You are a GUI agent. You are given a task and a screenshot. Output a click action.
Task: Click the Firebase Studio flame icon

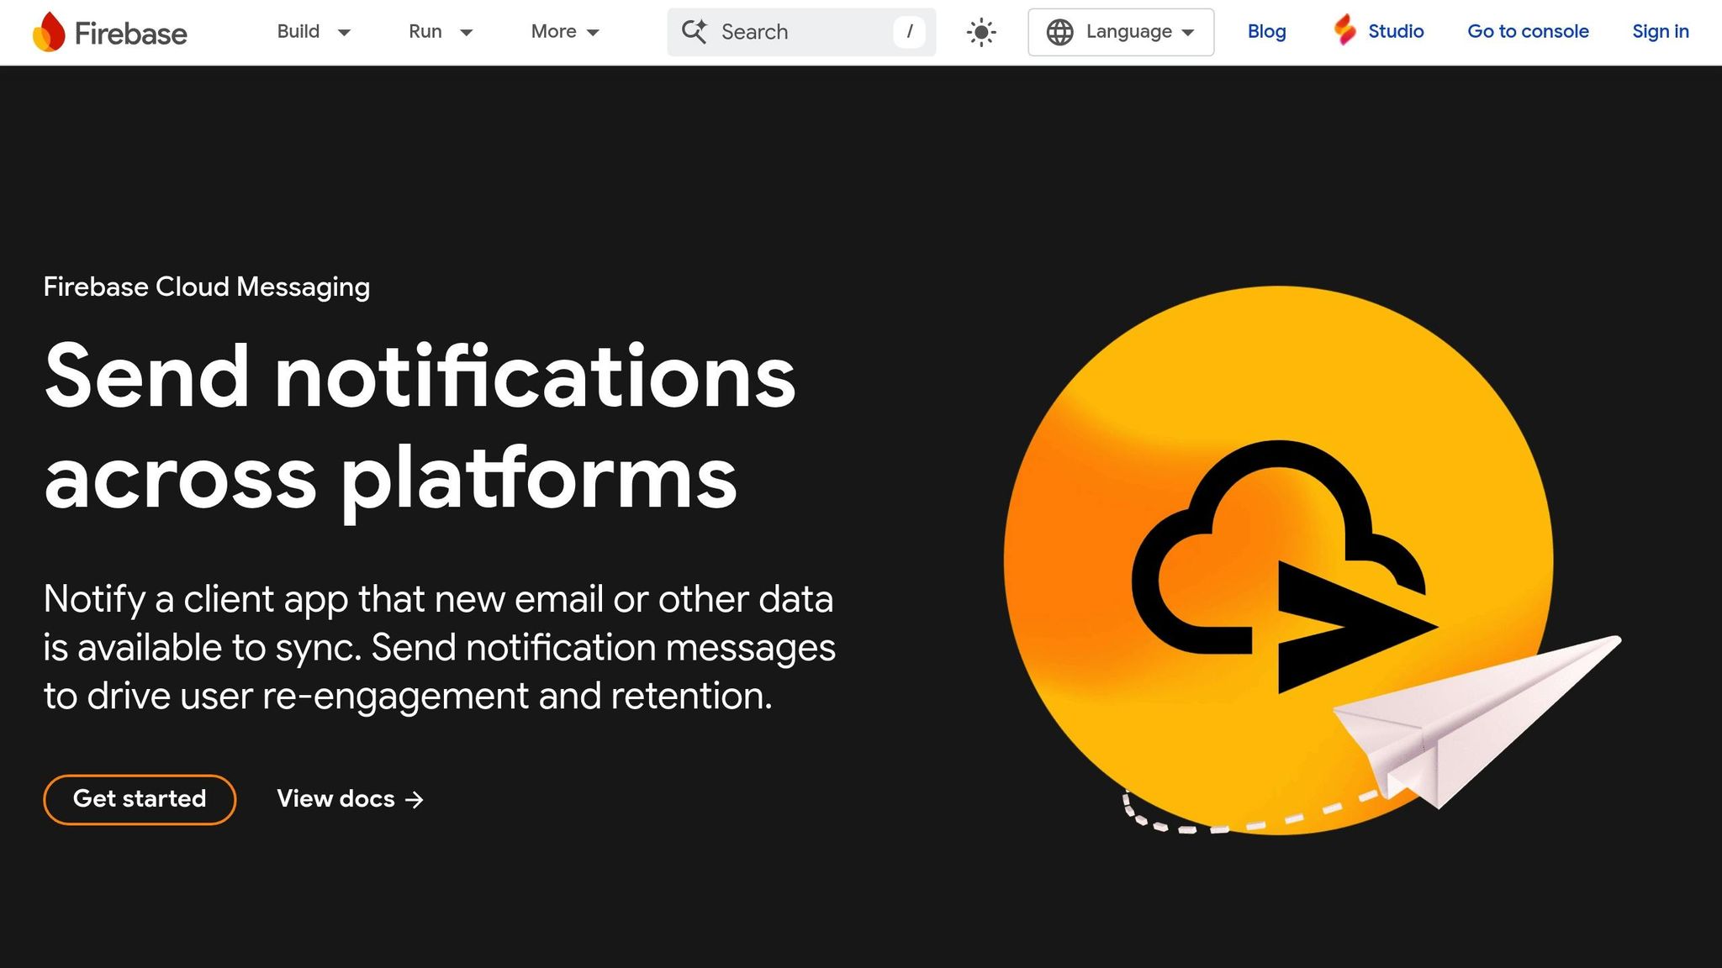coord(1344,31)
